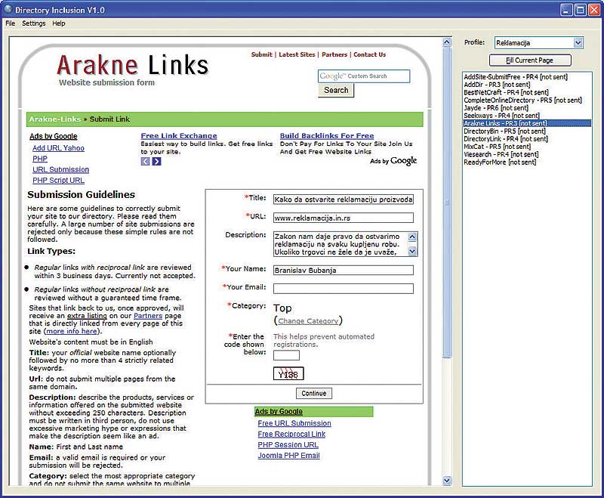Image resolution: width=604 pixels, height=498 pixels.
Task: Click browser pane scroll up arrow
Action: point(447,42)
